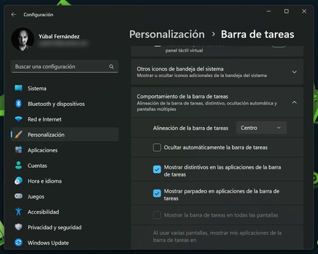Open Windows Update via its sync icon
This screenshot has height=254, width=318.
[18, 243]
